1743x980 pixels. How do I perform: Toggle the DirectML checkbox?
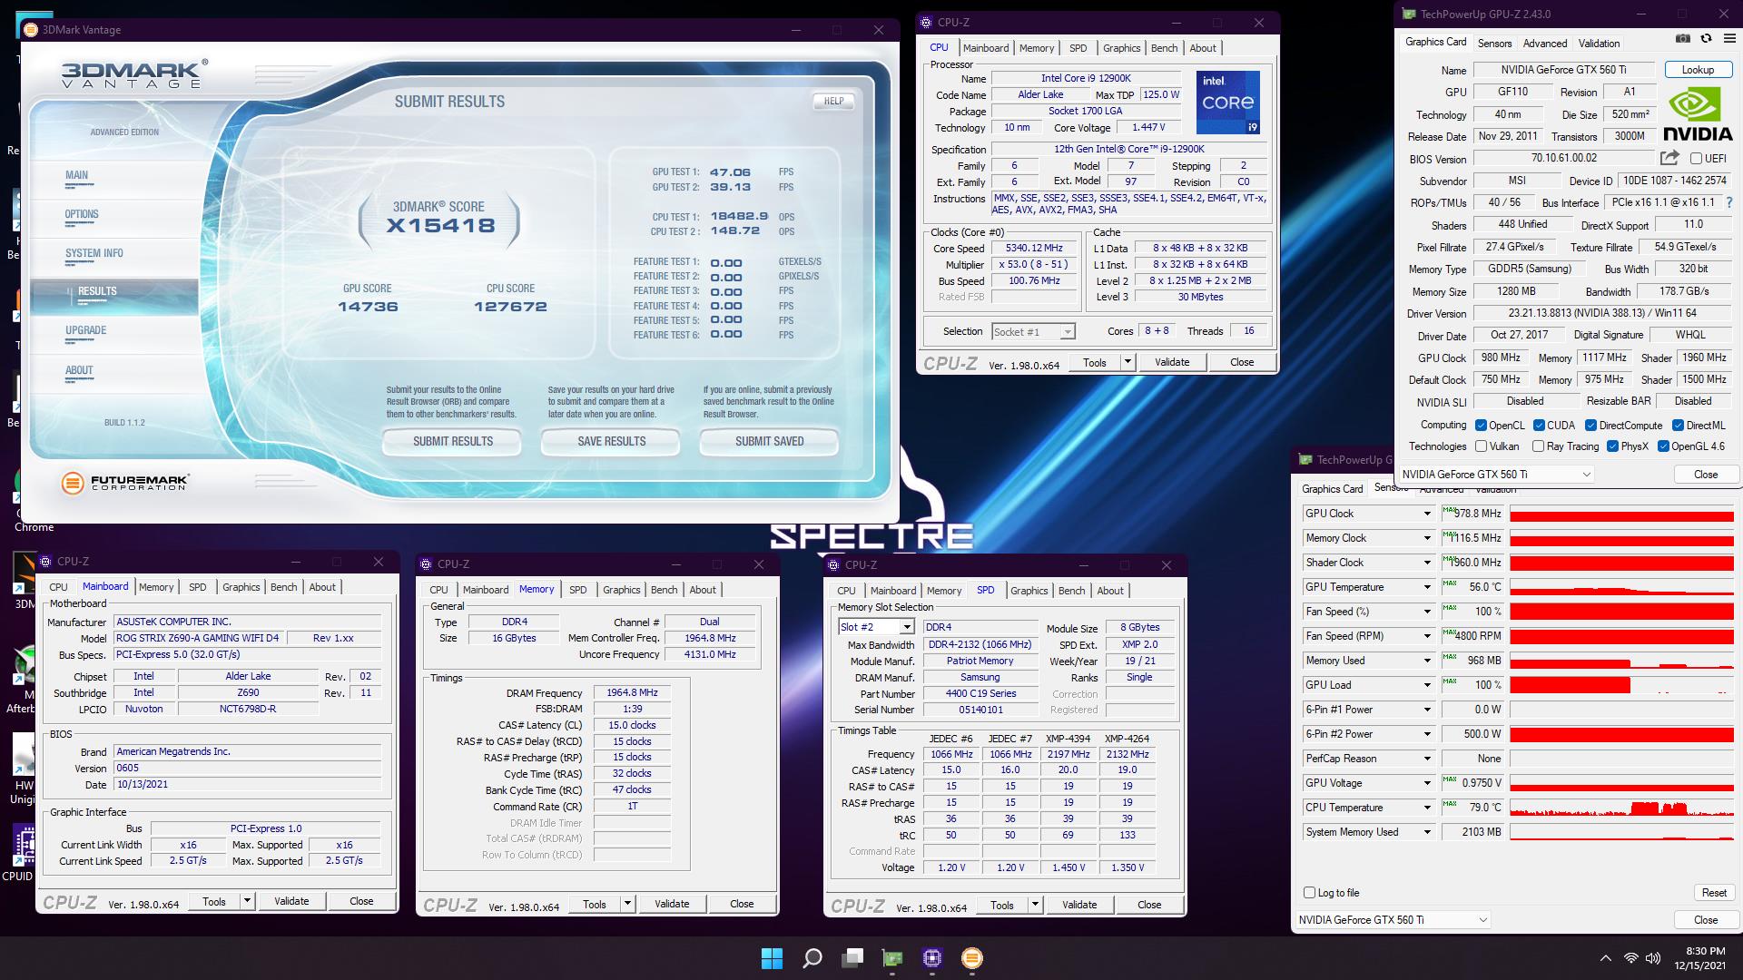[1678, 426]
